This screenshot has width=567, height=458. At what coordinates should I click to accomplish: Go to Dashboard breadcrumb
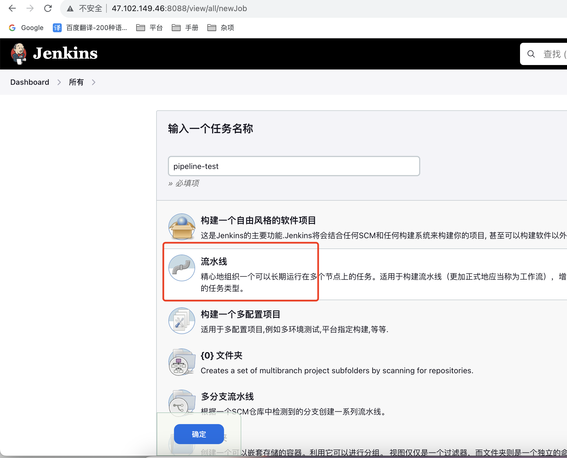coord(30,82)
